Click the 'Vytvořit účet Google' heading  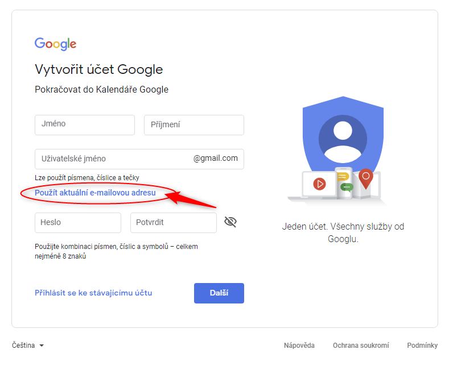pyautogui.click(x=99, y=69)
